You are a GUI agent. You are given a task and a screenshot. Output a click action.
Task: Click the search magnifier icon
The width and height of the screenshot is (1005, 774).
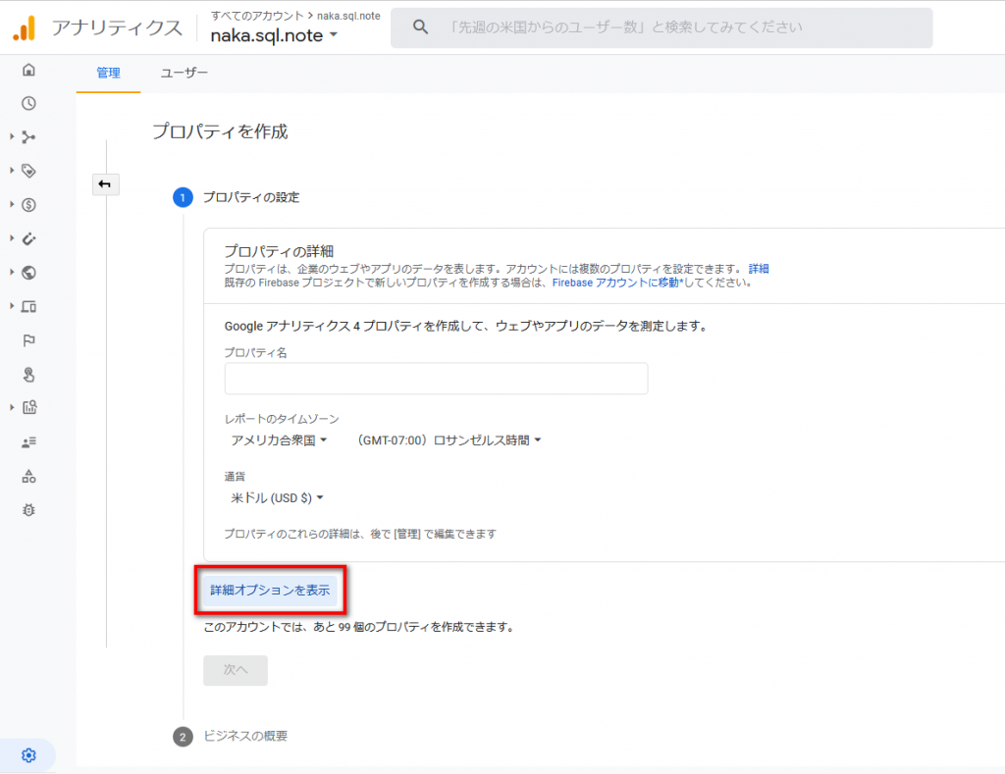420,26
